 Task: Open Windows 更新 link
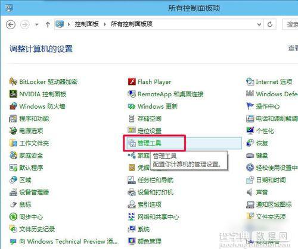(157, 106)
